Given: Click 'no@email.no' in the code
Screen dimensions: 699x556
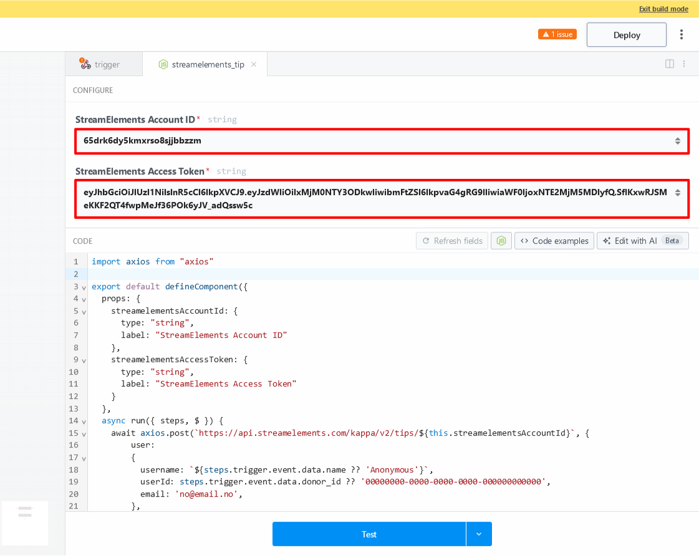Looking at the screenshot, I should tap(206, 494).
